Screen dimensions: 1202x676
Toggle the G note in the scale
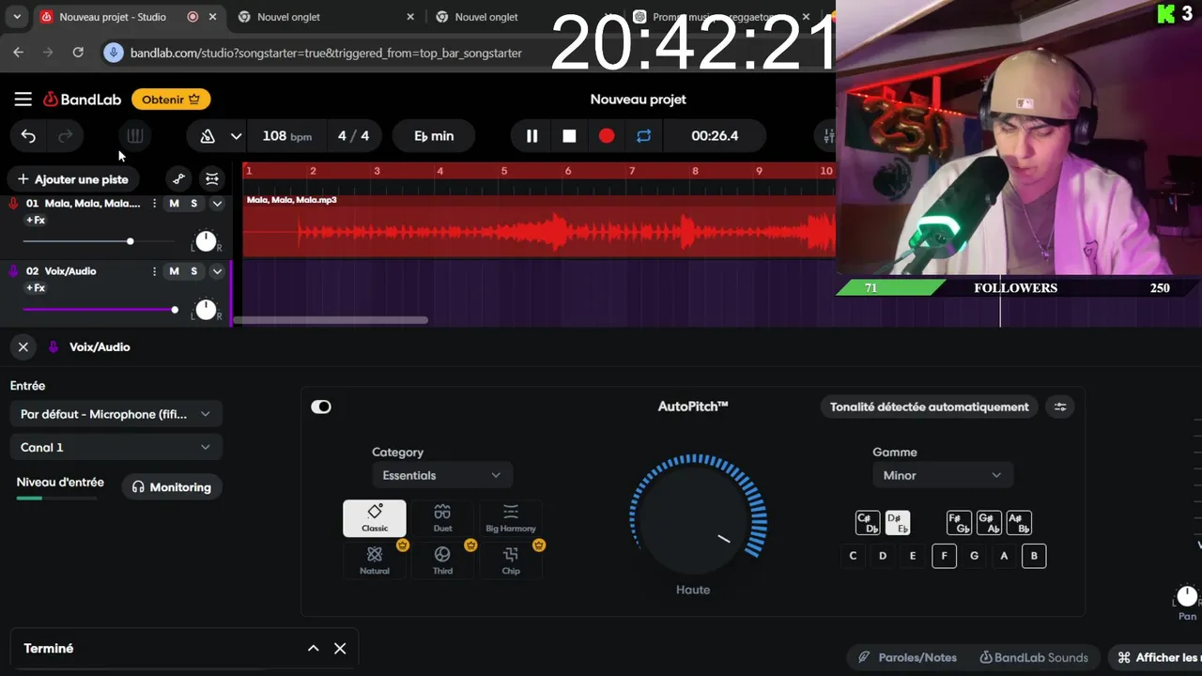974,556
